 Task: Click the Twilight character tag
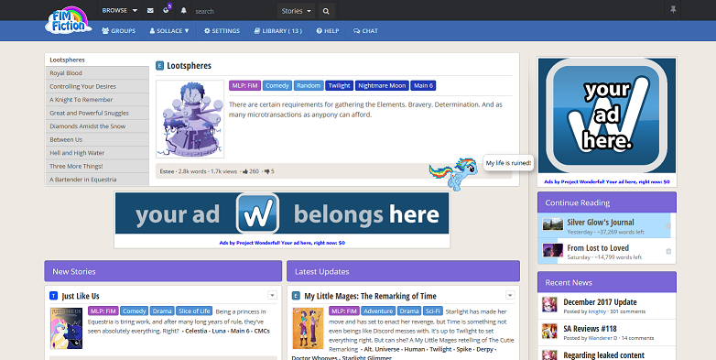coord(340,85)
